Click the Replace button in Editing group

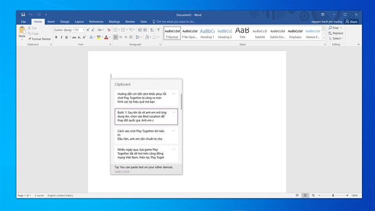pos(336,33)
